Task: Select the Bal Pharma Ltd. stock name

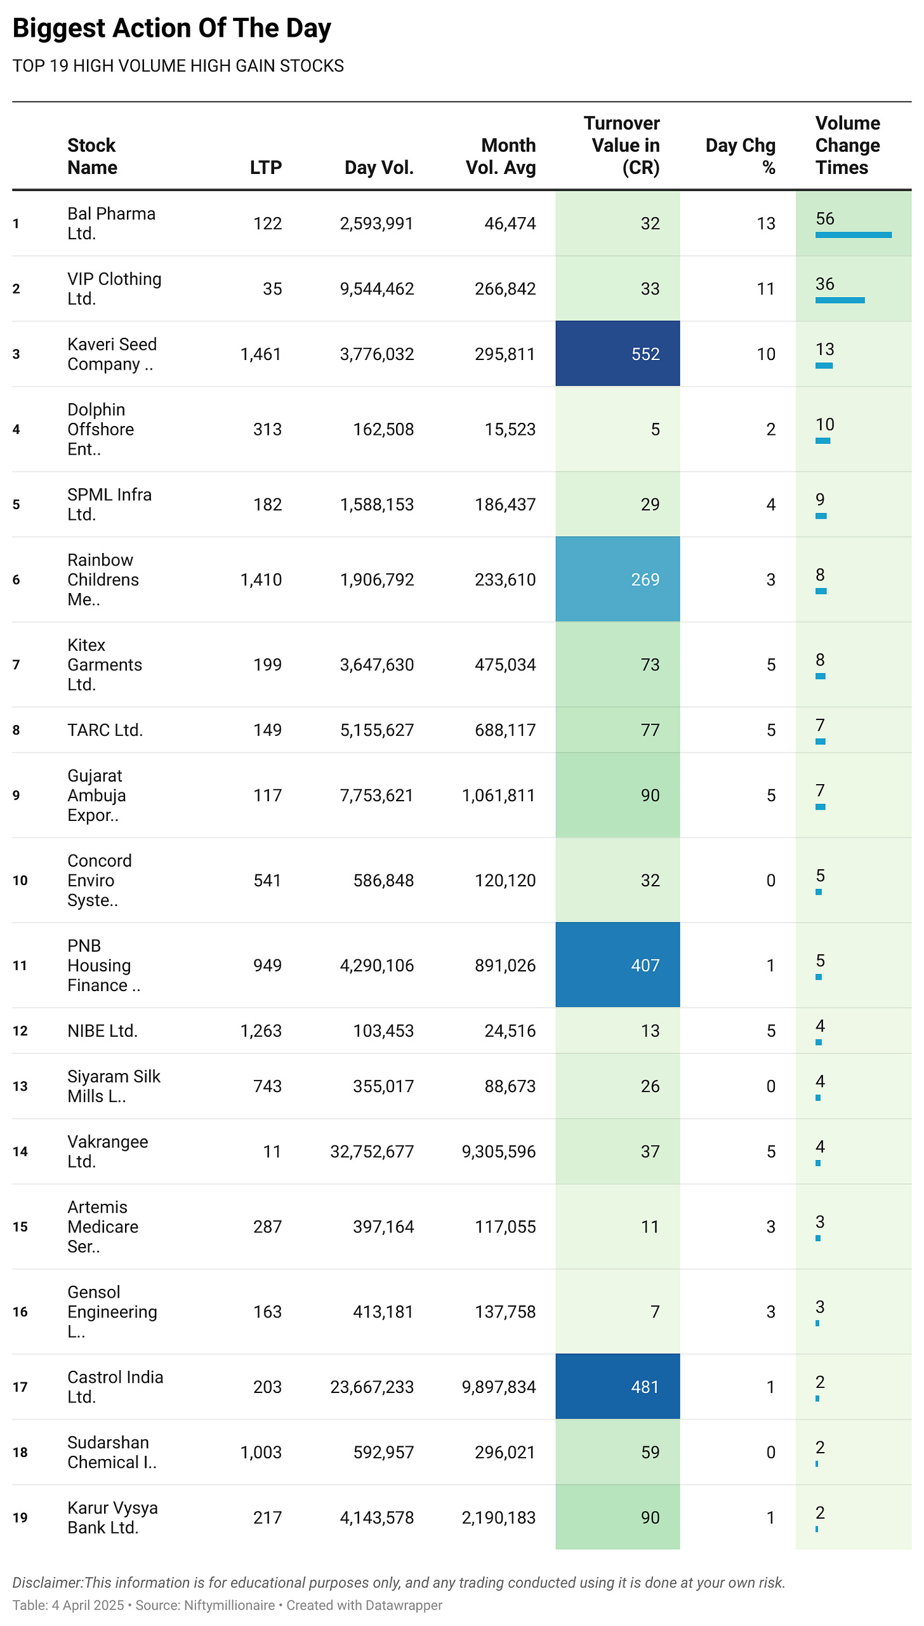Action: [x=111, y=223]
